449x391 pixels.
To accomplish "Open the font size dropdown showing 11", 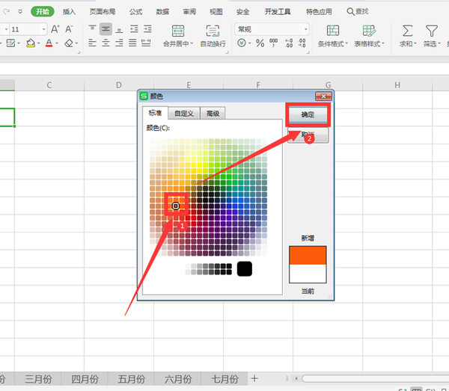I will click(43, 28).
